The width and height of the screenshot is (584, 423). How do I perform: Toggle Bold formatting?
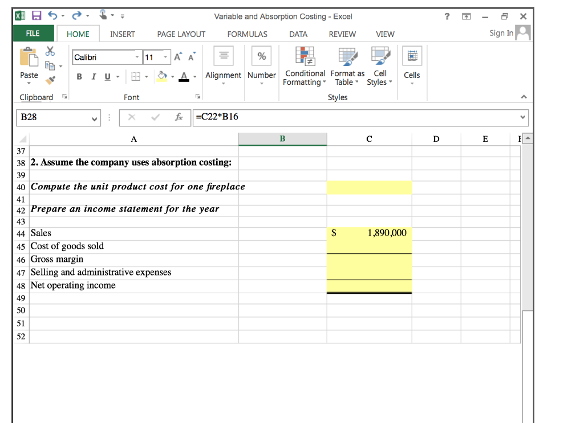79,76
